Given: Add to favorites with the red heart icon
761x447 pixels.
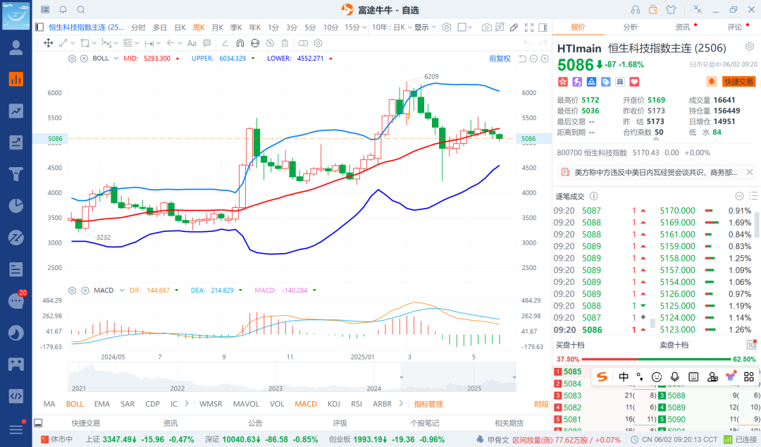Looking at the screenshot, I should (634, 82).
